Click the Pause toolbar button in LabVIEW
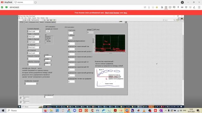 coord(29,20)
